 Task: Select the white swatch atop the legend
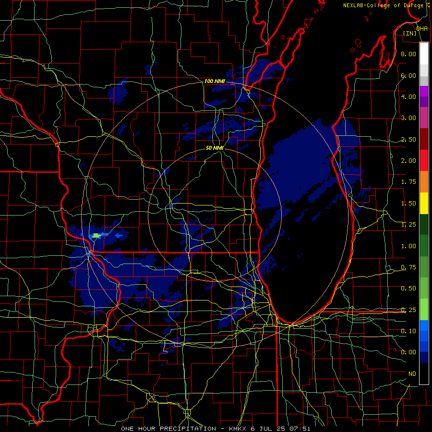pyautogui.click(x=424, y=54)
